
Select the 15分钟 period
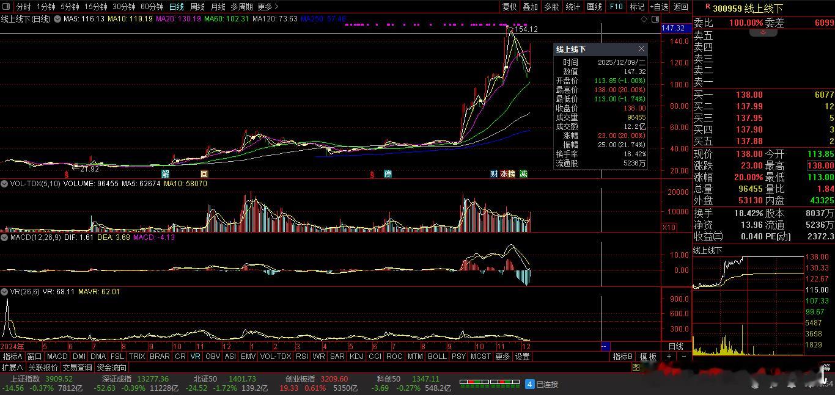(96, 7)
